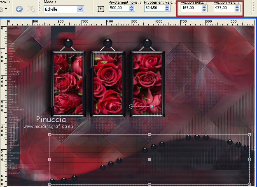Increase Position vert. with up arrow
The height and width of the screenshot is (187, 257).
[x=237, y=7]
